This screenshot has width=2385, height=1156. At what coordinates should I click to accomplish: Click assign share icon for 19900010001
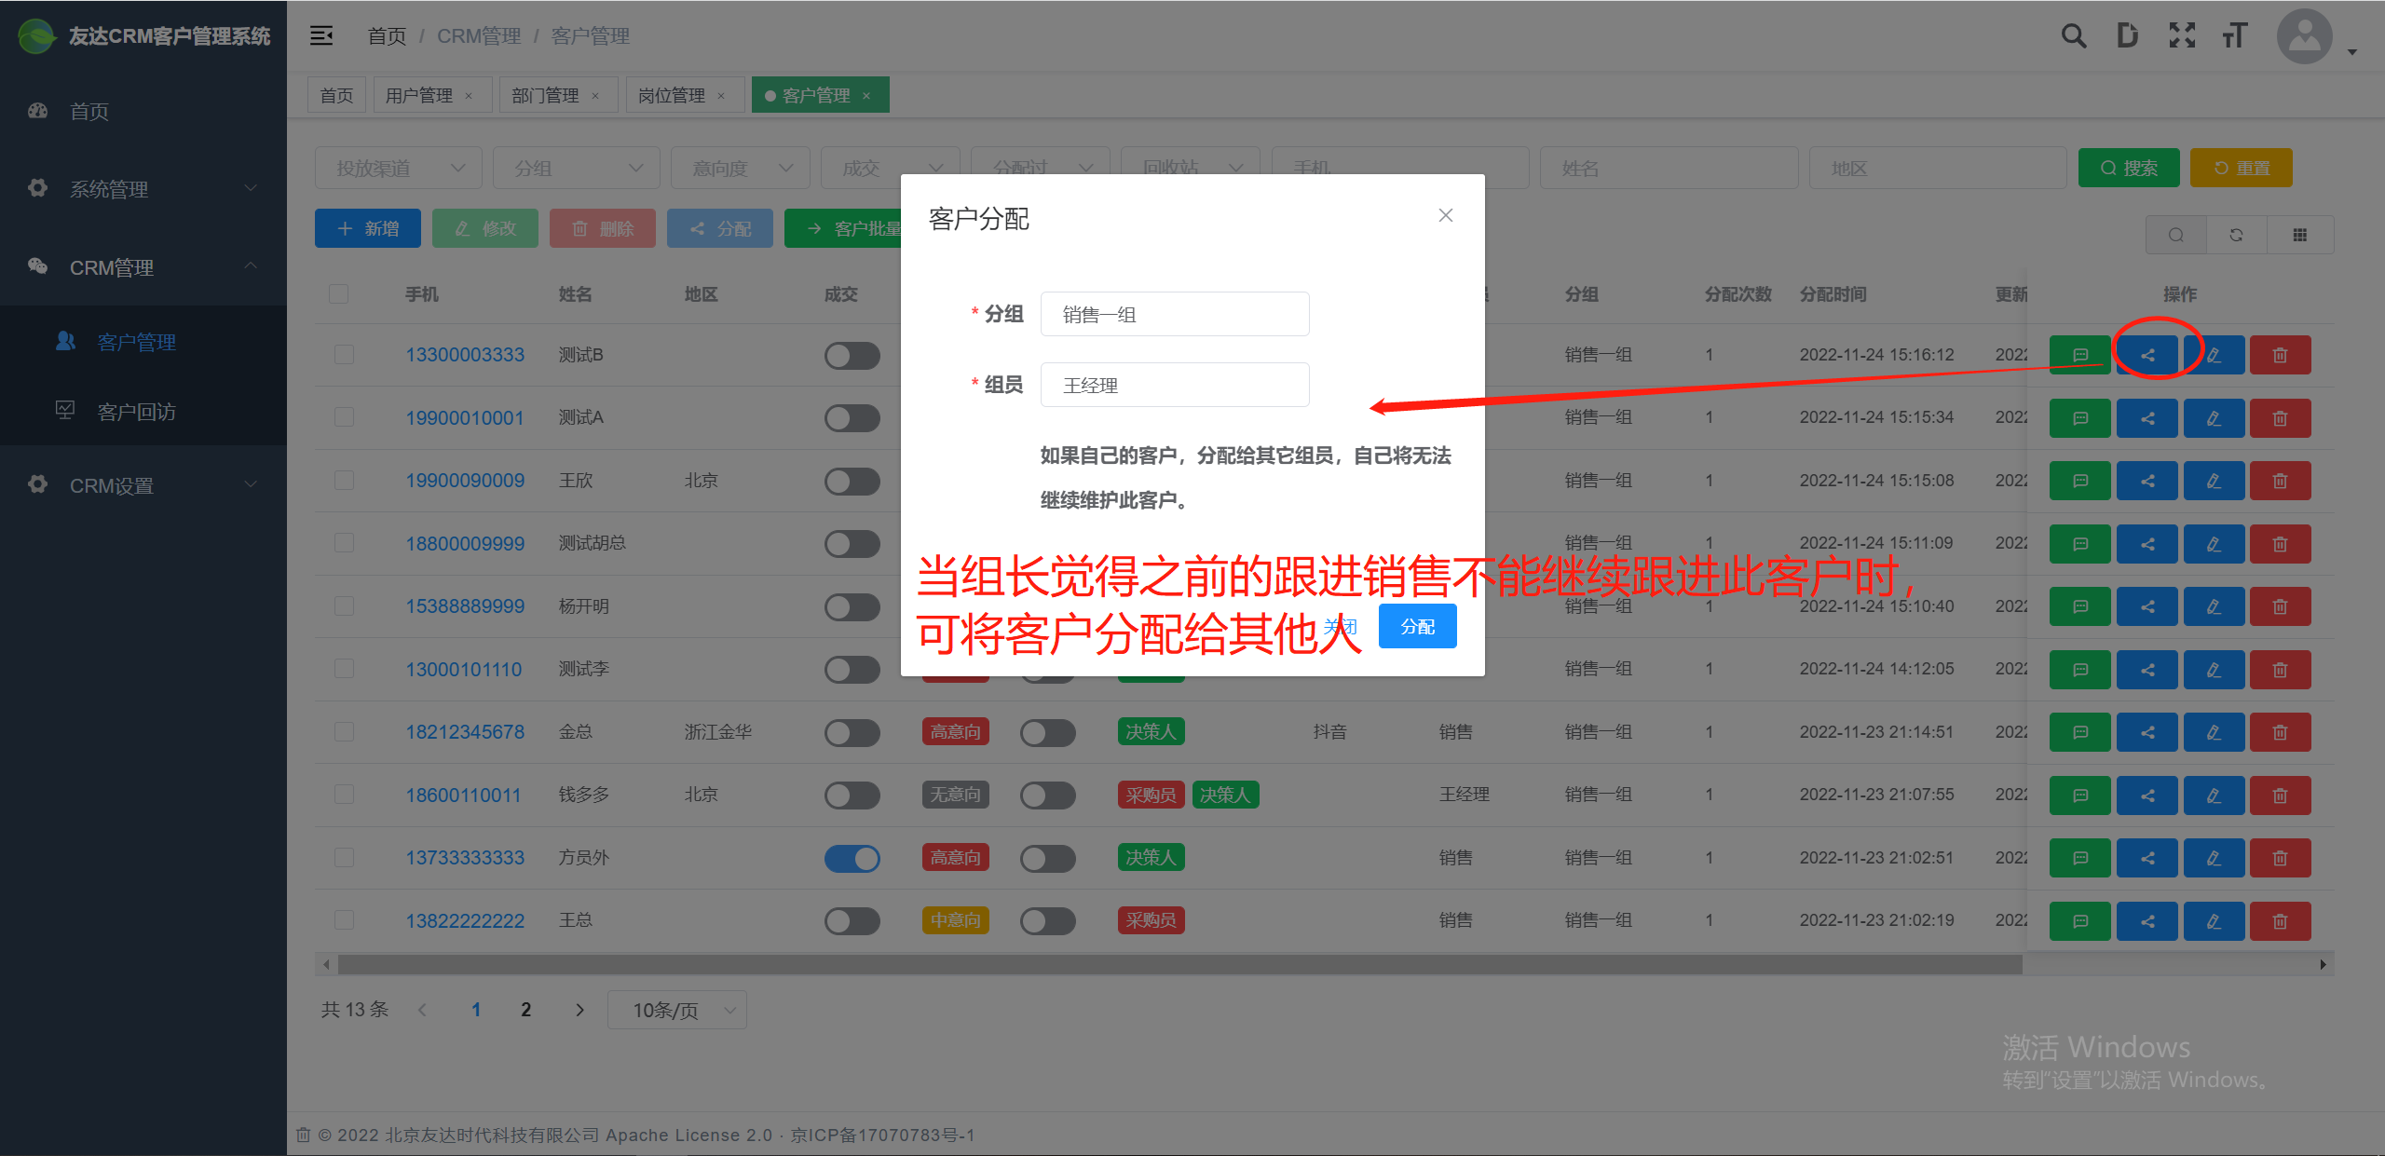point(2147,418)
